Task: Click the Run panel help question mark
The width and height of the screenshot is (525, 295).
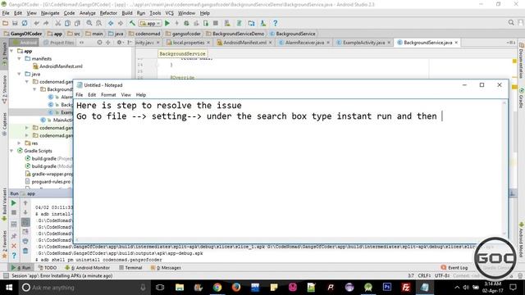Action: coord(14,256)
